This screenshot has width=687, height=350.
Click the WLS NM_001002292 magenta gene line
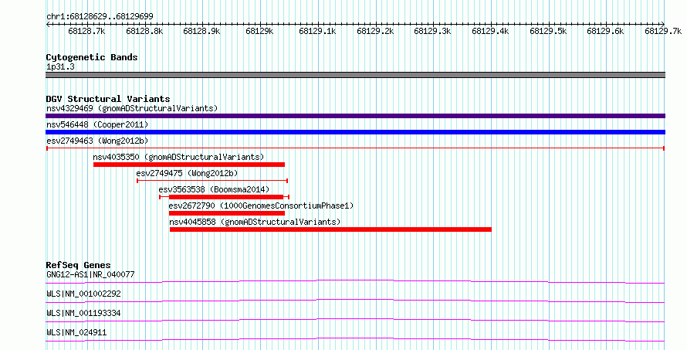pyautogui.click(x=355, y=301)
